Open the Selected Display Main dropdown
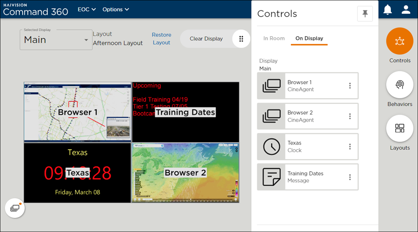Screen dimensions: 418x232 click(x=56, y=40)
